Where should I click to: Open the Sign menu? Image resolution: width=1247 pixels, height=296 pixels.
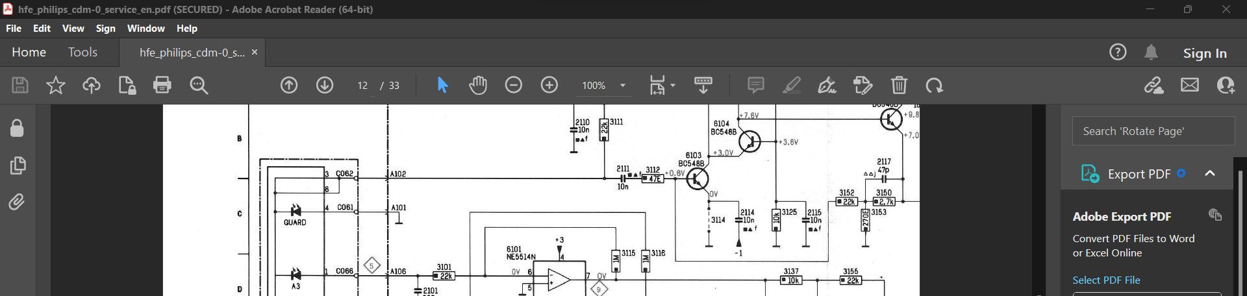(106, 29)
